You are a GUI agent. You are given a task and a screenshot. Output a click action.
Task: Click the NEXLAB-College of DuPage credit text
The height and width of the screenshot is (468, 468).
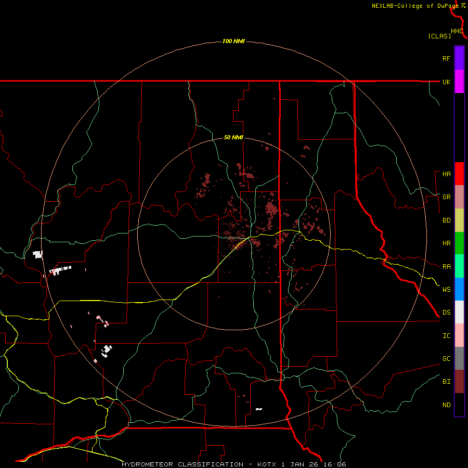[415, 6]
